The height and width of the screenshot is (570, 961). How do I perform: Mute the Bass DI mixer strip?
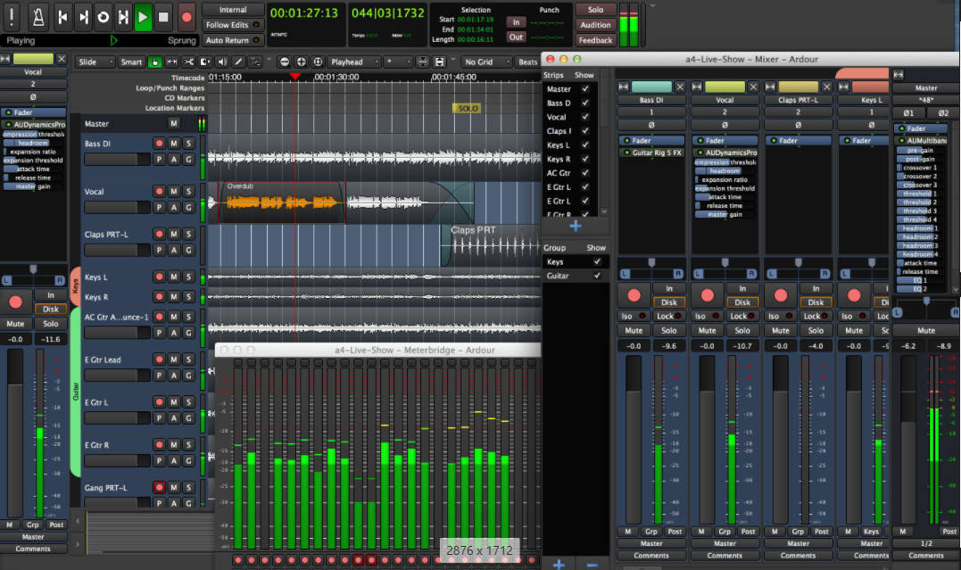(x=634, y=330)
